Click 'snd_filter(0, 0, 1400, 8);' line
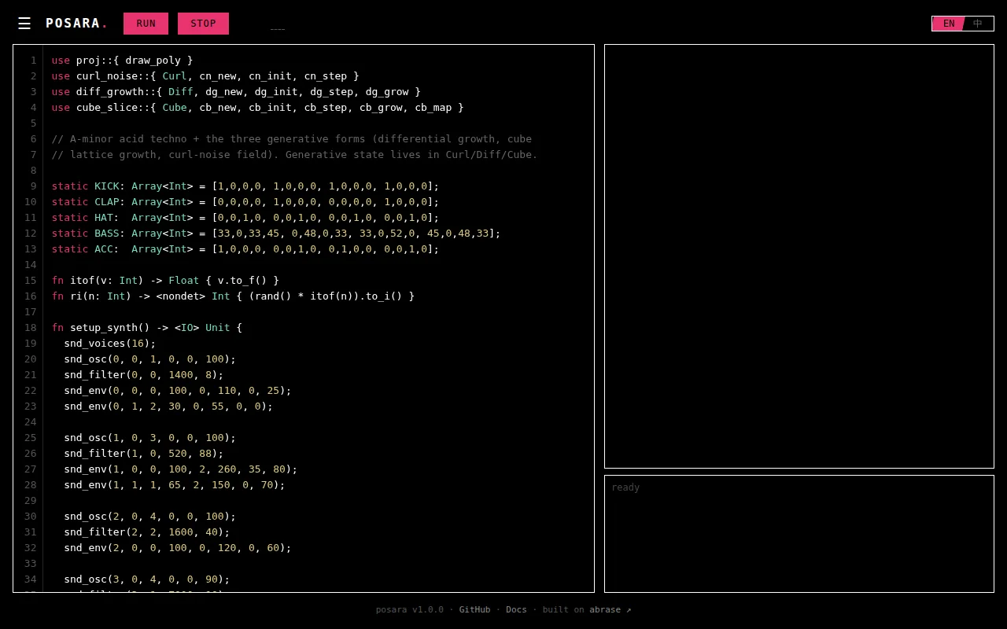 click(x=144, y=375)
